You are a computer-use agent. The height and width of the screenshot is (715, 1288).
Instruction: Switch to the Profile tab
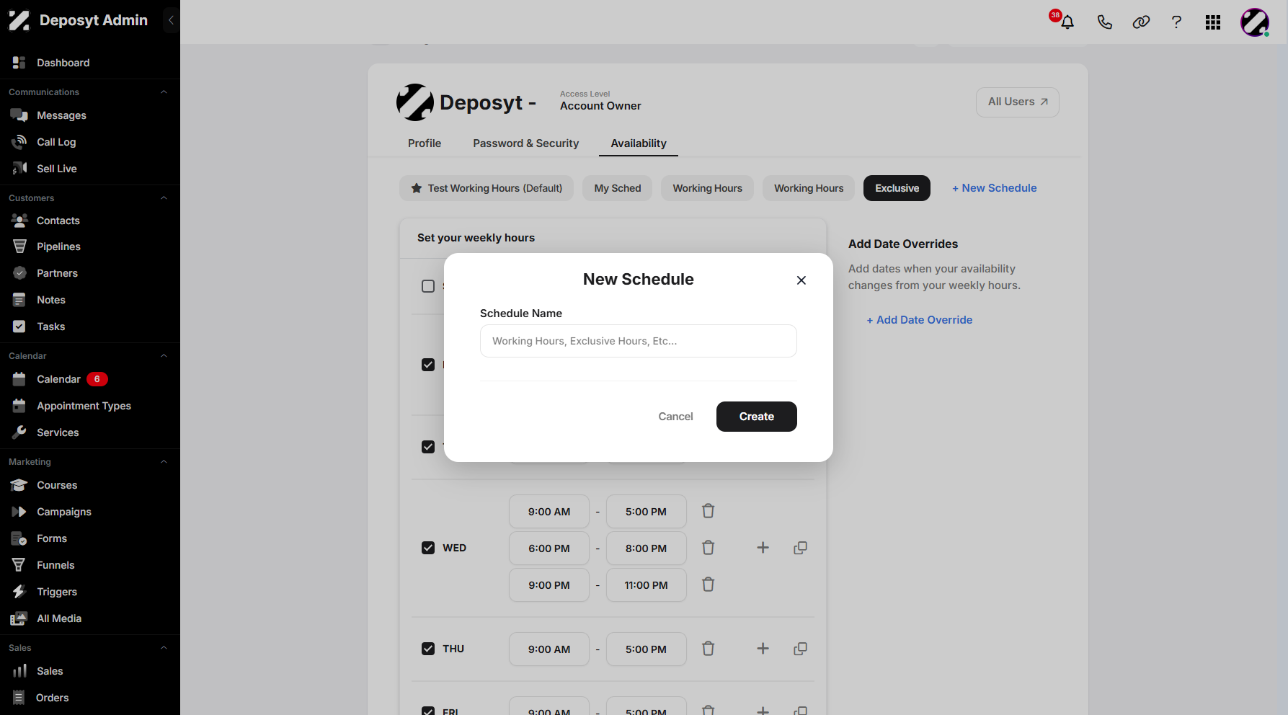point(425,143)
